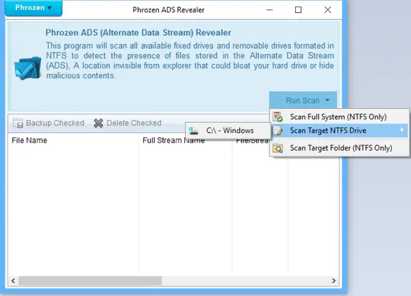Click the horizontal scrollbar left arrow
This screenshot has width=411, height=296.
coord(14,281)
